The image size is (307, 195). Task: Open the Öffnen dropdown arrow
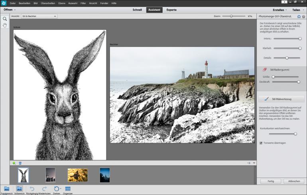pyautogui.click(x=15, y=10)
